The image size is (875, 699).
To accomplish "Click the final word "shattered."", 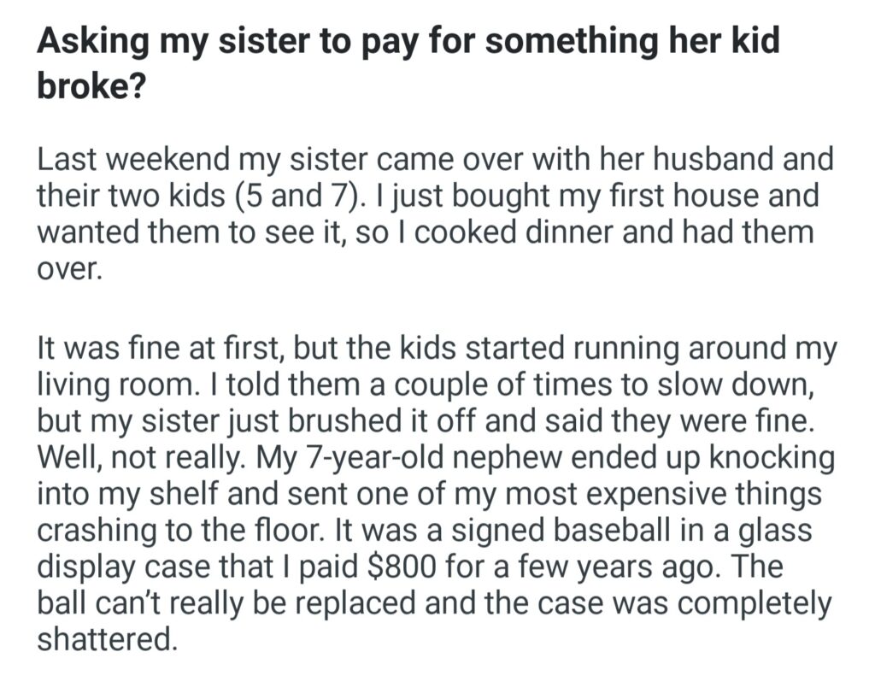I will point(108,639).
